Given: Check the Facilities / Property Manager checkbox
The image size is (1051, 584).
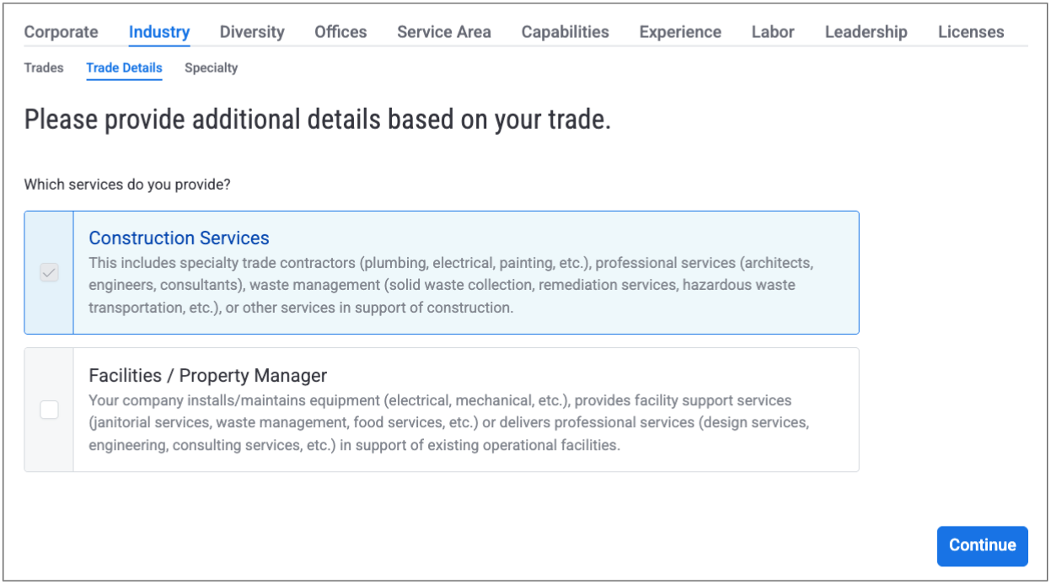Looking at the screenshot, I should [50, 410].
